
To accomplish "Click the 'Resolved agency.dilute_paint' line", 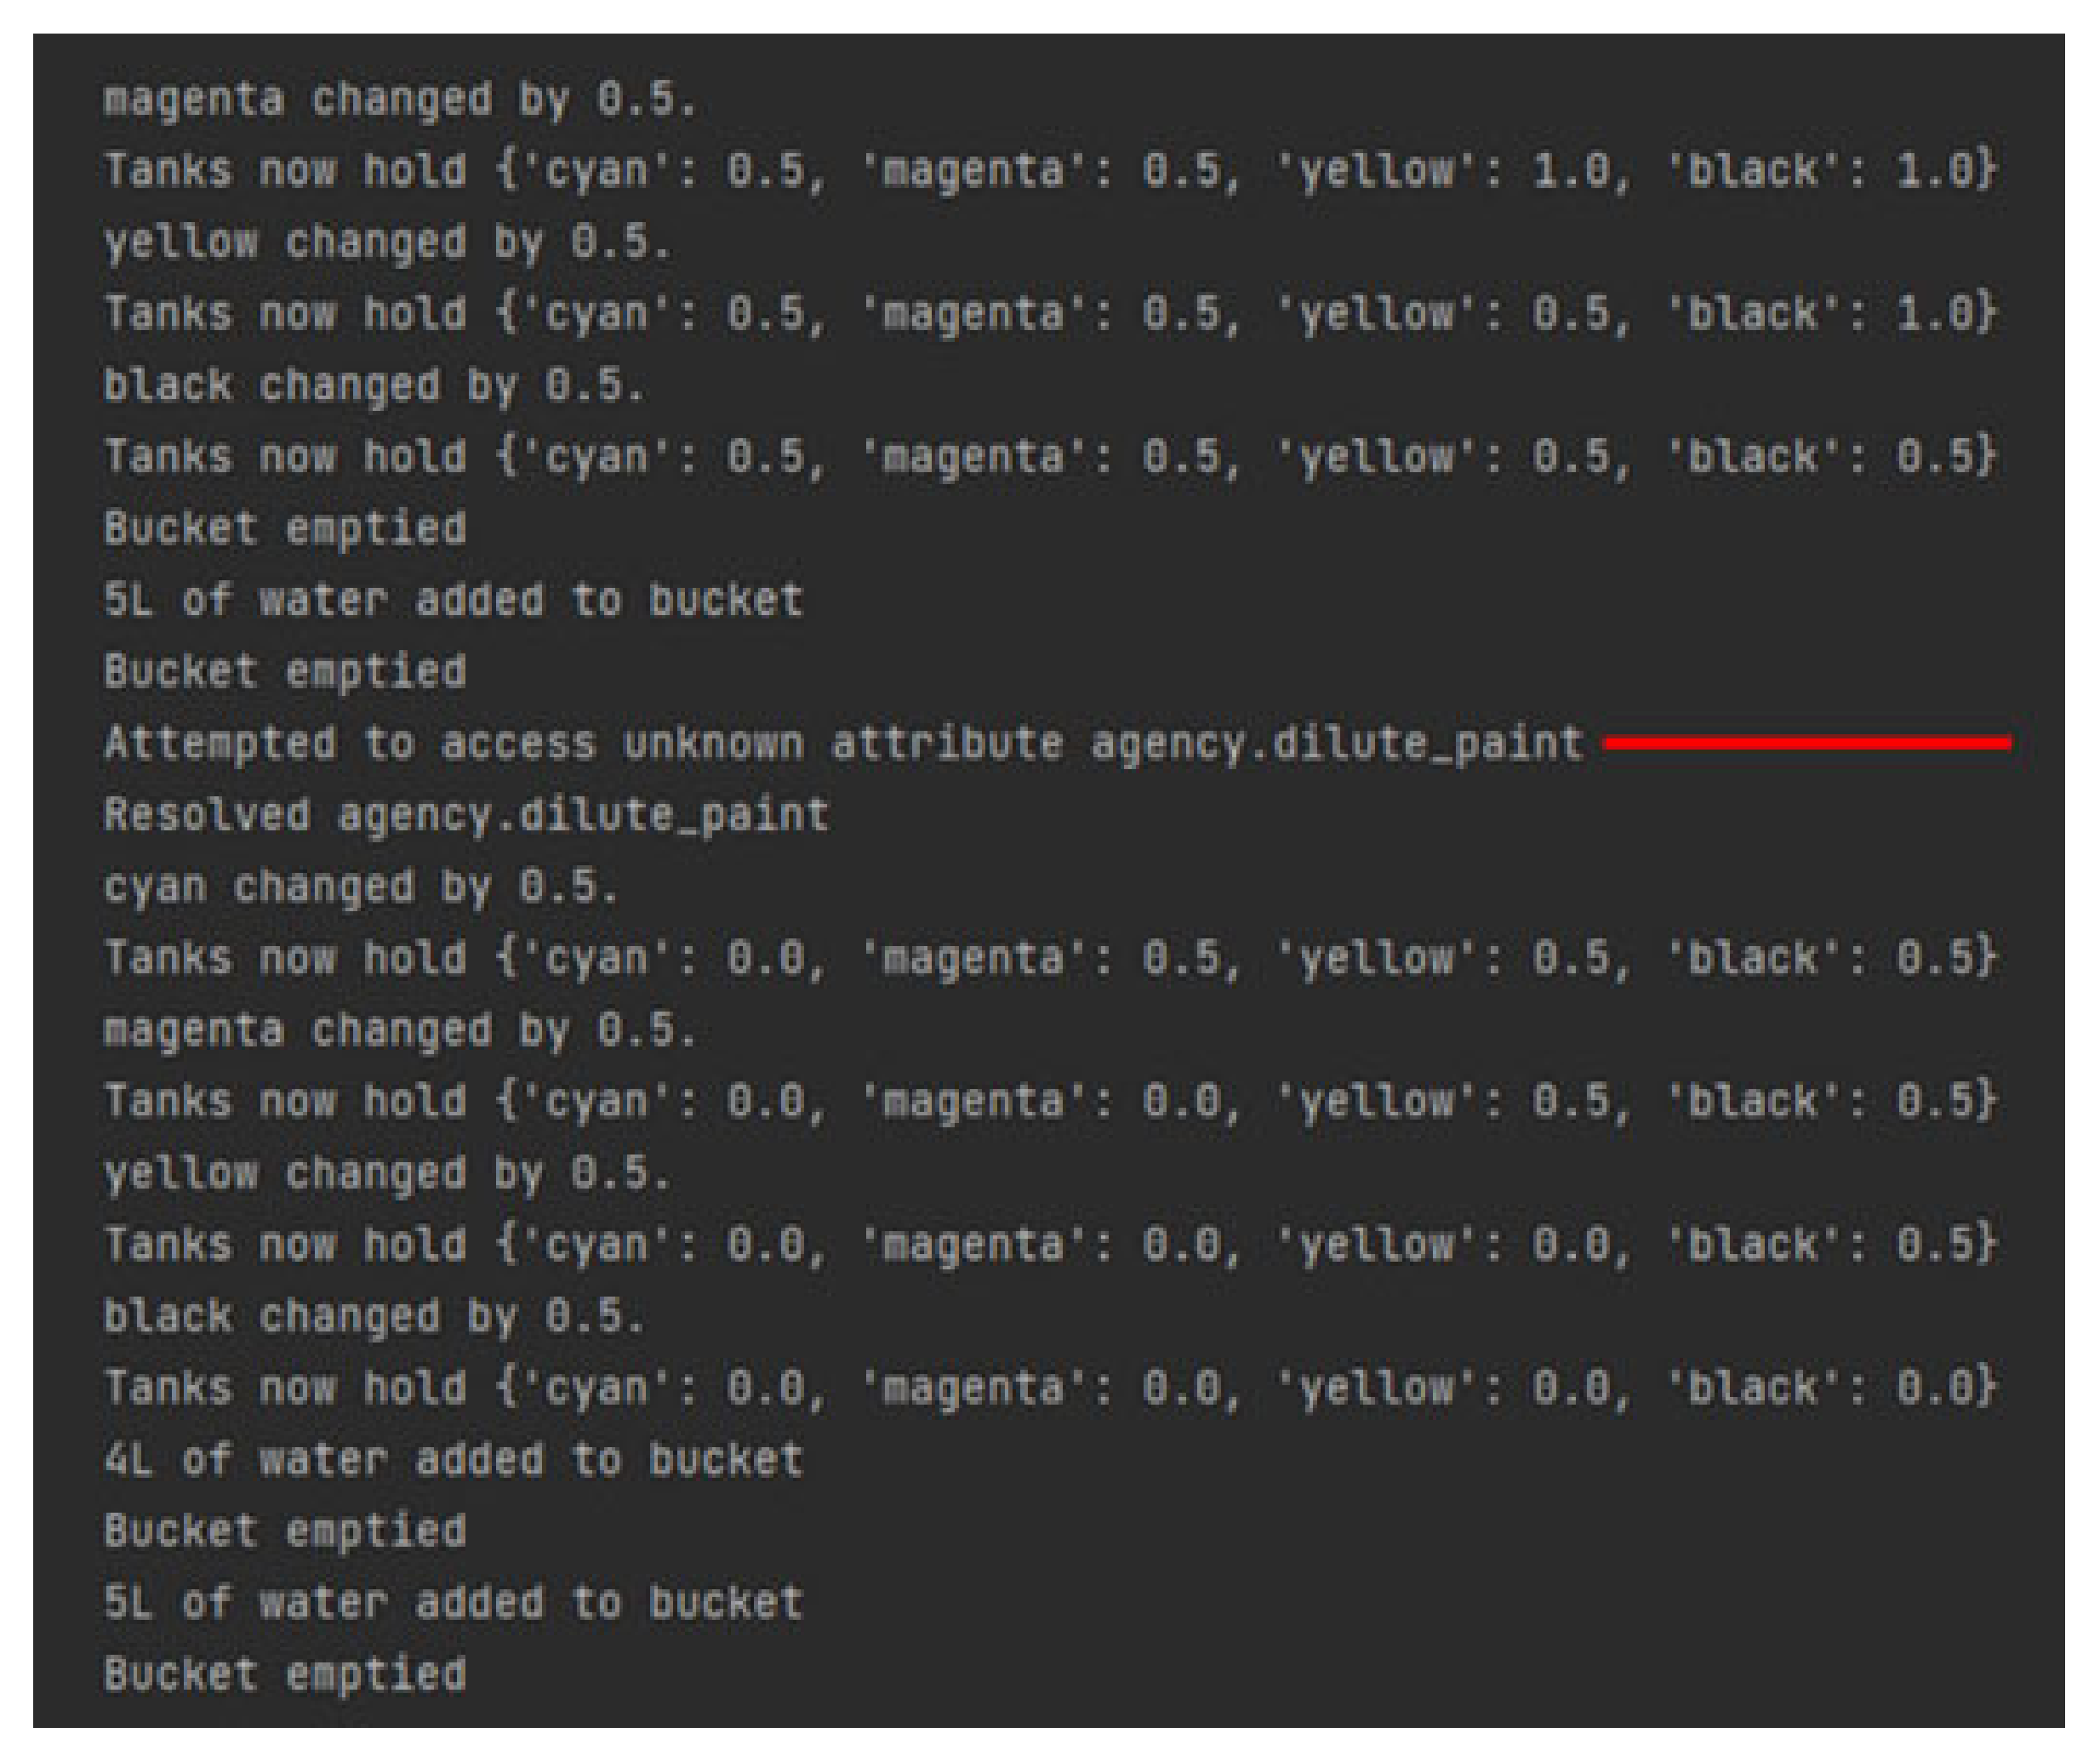I will tap(466, 815).
